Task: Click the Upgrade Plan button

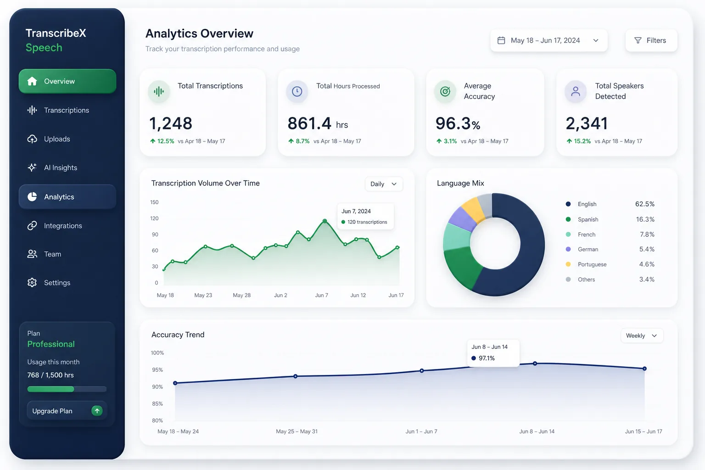Action: pyautogui.click(x=67, y=411)
